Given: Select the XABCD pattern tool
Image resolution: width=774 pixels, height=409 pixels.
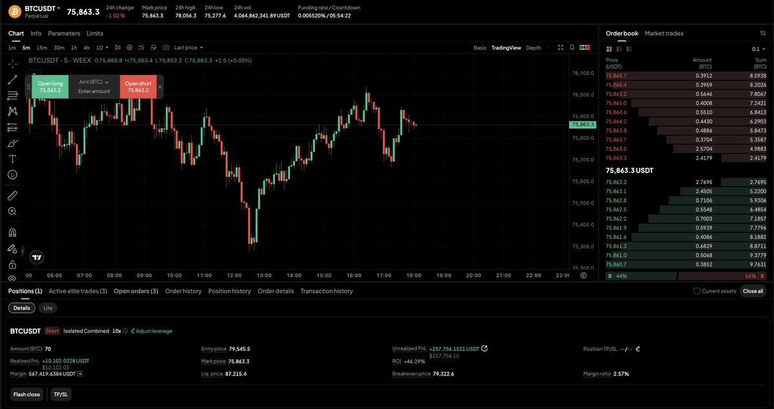Looking at the screenshot, I should [x=12, y=112].
